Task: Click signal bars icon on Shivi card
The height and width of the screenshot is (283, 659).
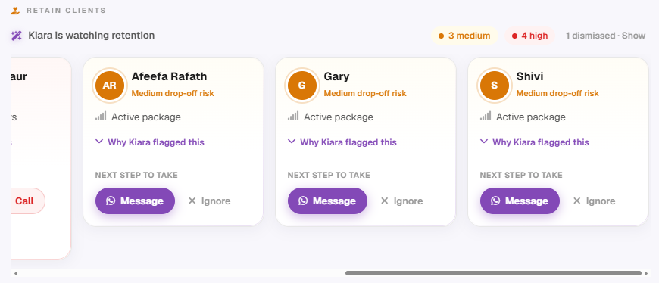Action: pyautogui.click(x=486, y=116)
